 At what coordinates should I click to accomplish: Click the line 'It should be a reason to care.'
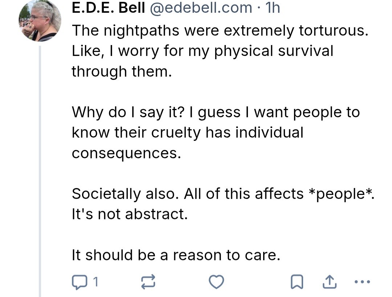176,255
